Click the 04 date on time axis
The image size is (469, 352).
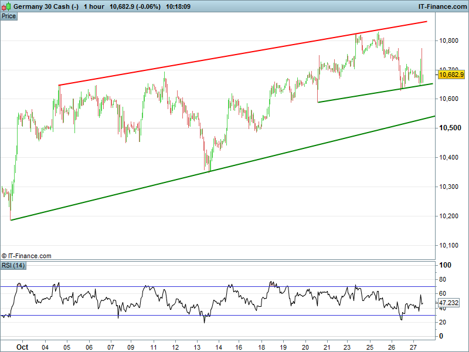45,347
